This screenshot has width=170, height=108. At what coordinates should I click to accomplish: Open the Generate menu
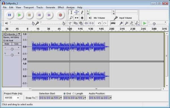pos(50,7)
